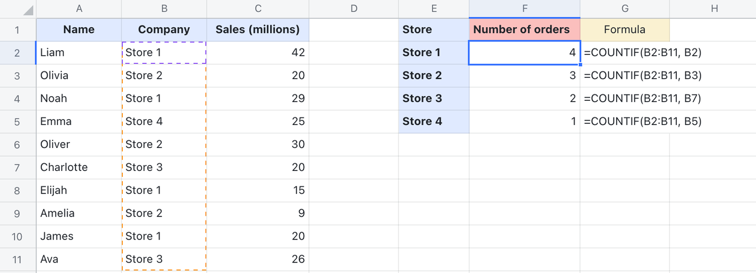
Task: Select the "Company" header cell
Action: coord(164,29)
